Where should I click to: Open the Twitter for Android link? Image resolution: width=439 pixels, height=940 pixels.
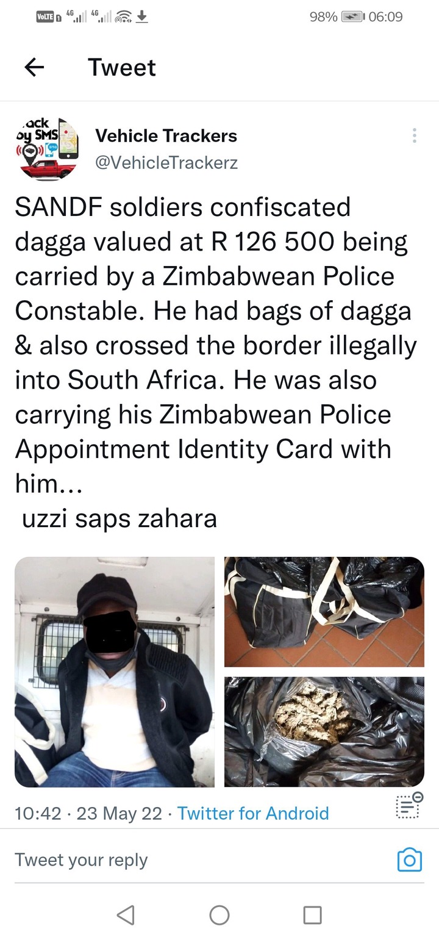coord(253,813)
